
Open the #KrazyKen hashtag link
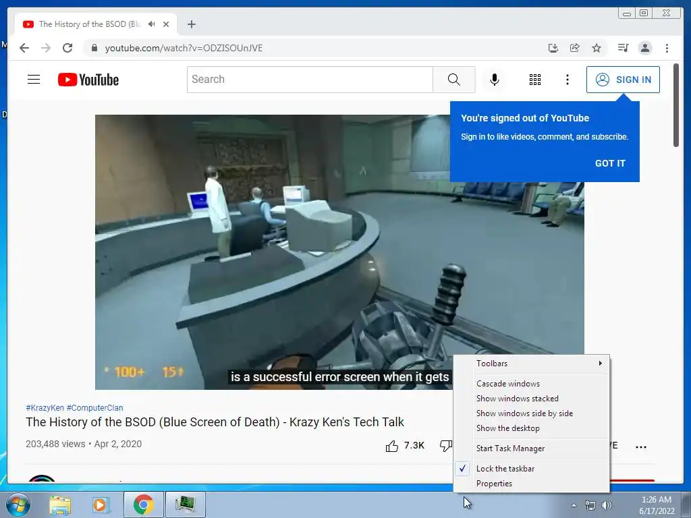coord(45,408)
